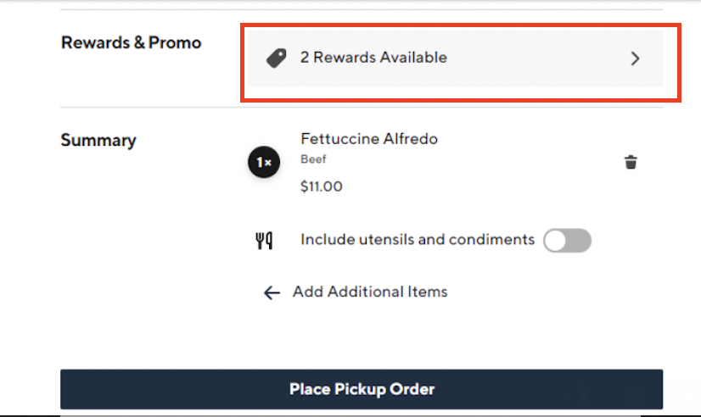Click the price tag icon in rewards row
The height and width of the screenshot is (417, 701).
click(276, 58)
